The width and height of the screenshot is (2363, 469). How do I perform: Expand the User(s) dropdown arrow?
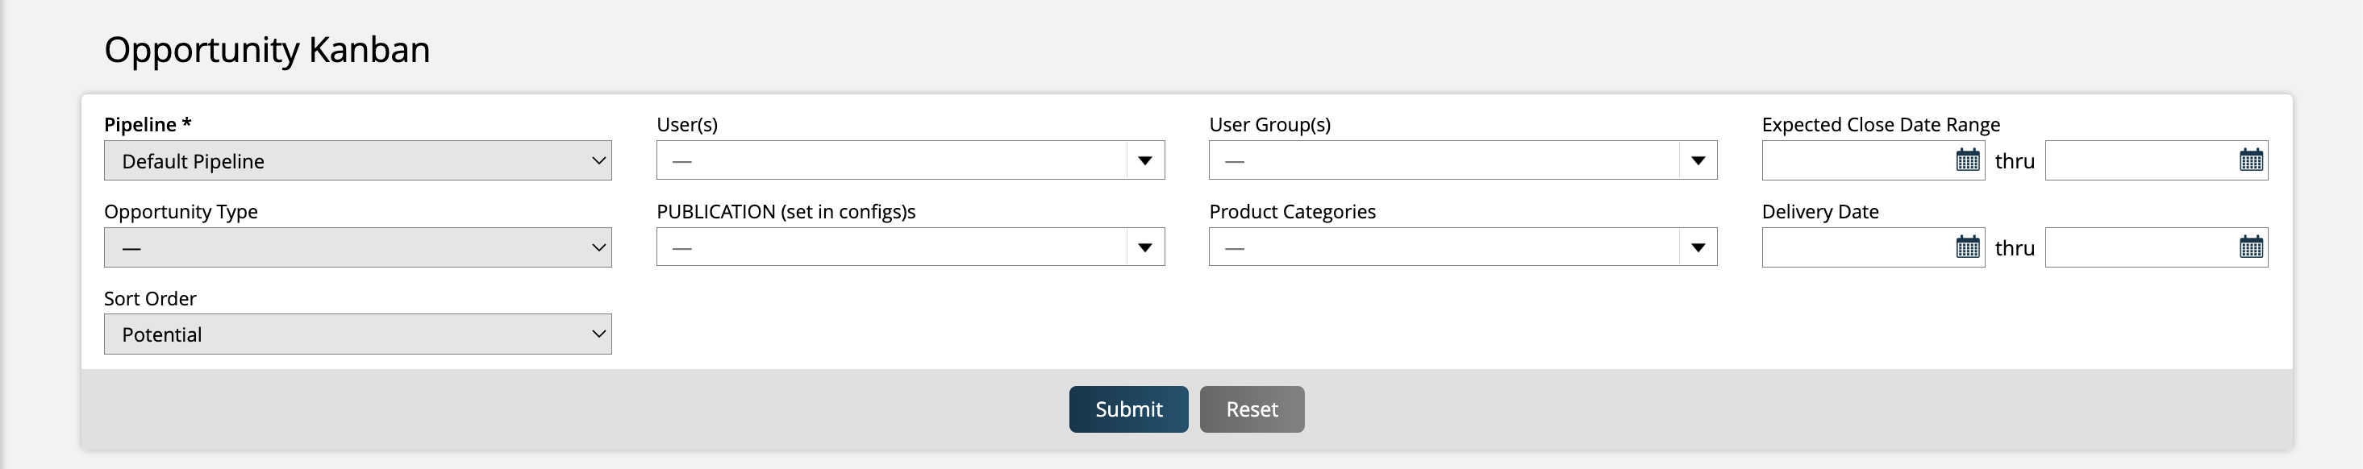1145,160
